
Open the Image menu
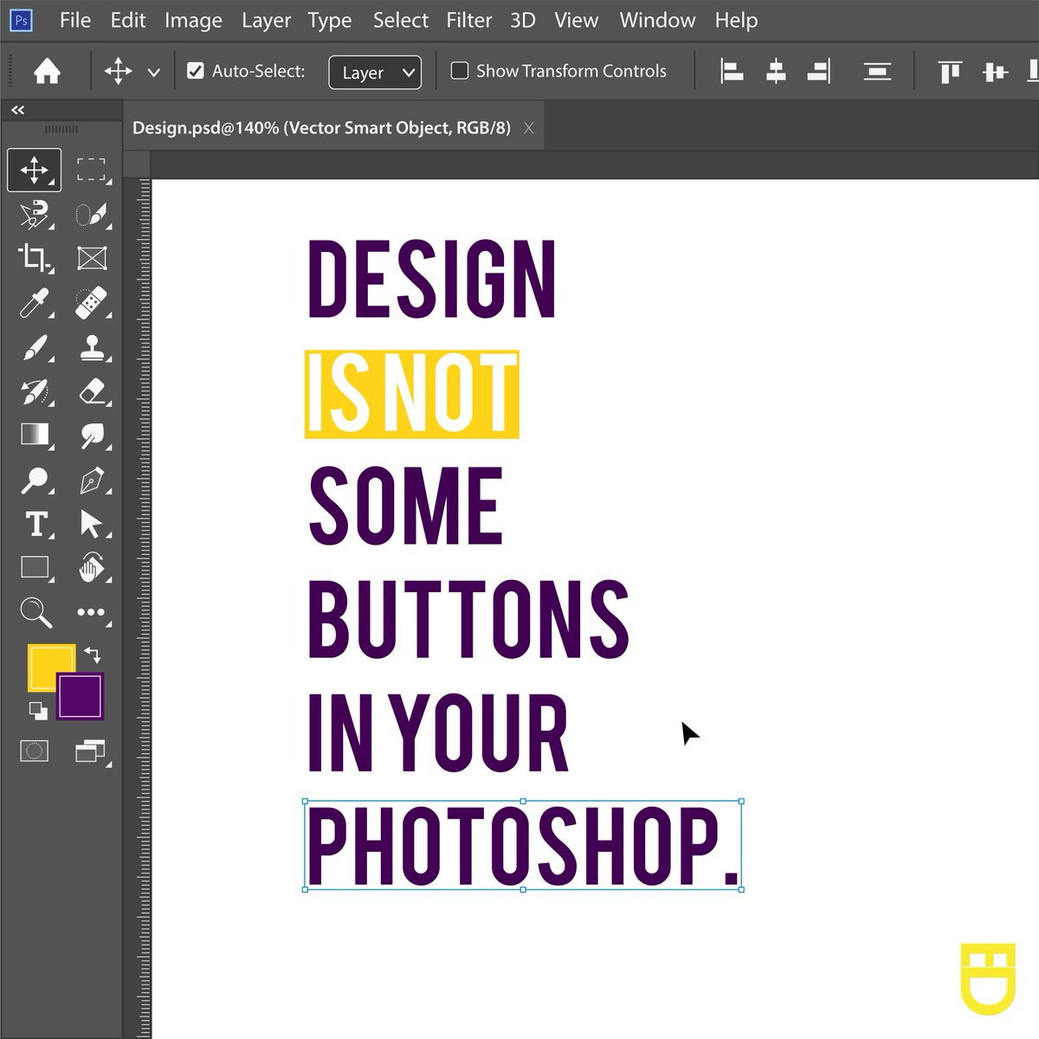pyautogui.click(x=193, y=20)
